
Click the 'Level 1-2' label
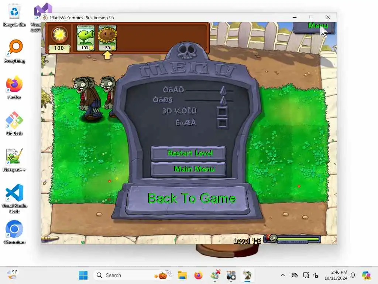tap(247, 240)
